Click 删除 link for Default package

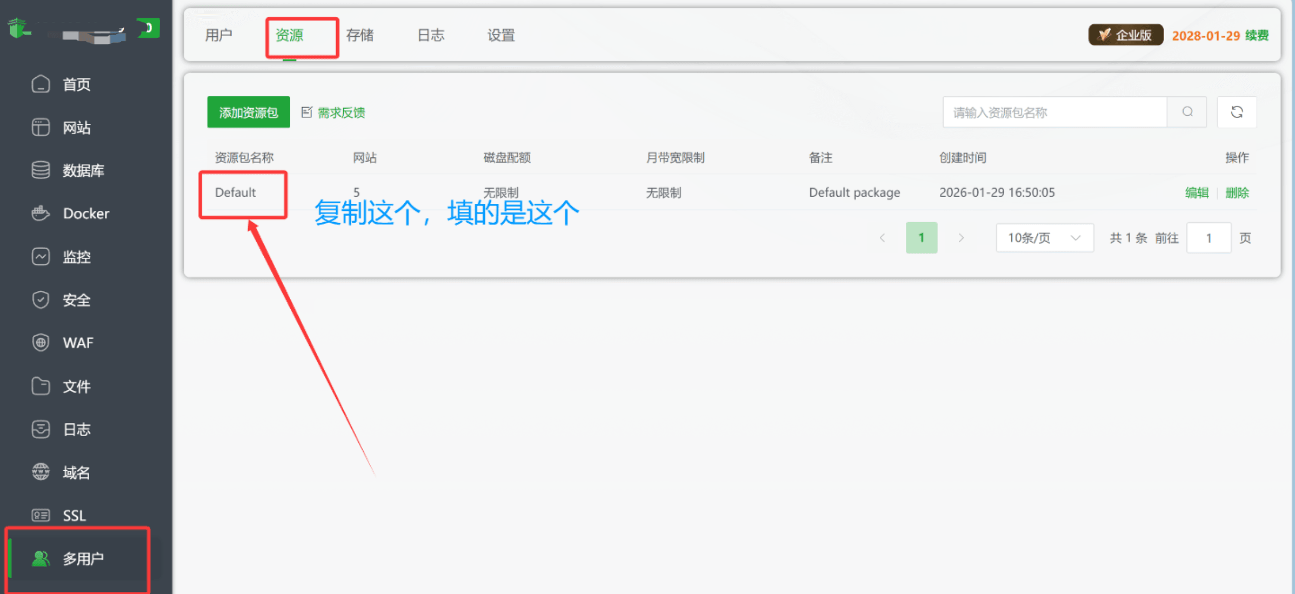pyautogui.click(x=1237, y=193)
